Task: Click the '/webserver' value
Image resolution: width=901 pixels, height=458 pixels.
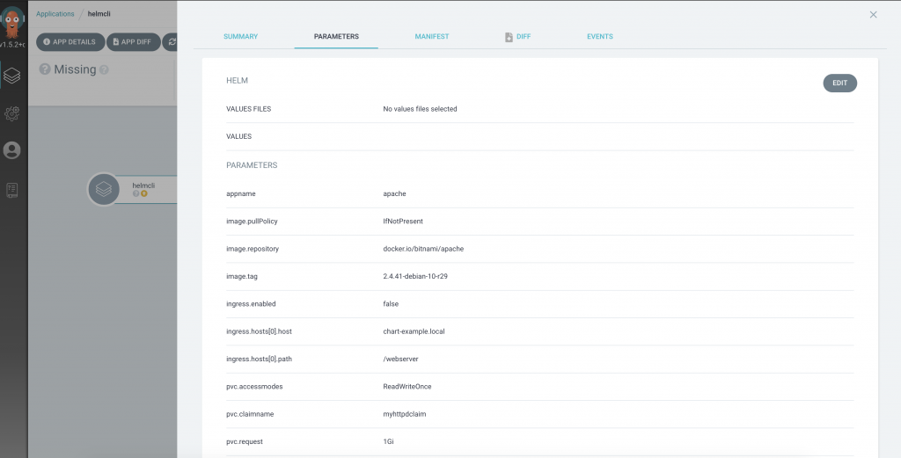Action: point(400,360)
